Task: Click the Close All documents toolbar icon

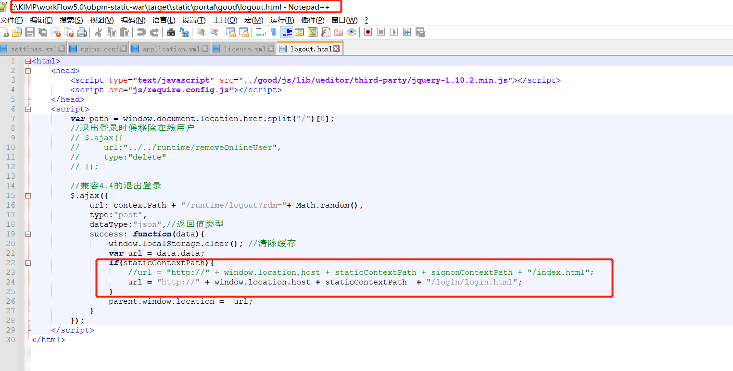Action: [69, 32]
